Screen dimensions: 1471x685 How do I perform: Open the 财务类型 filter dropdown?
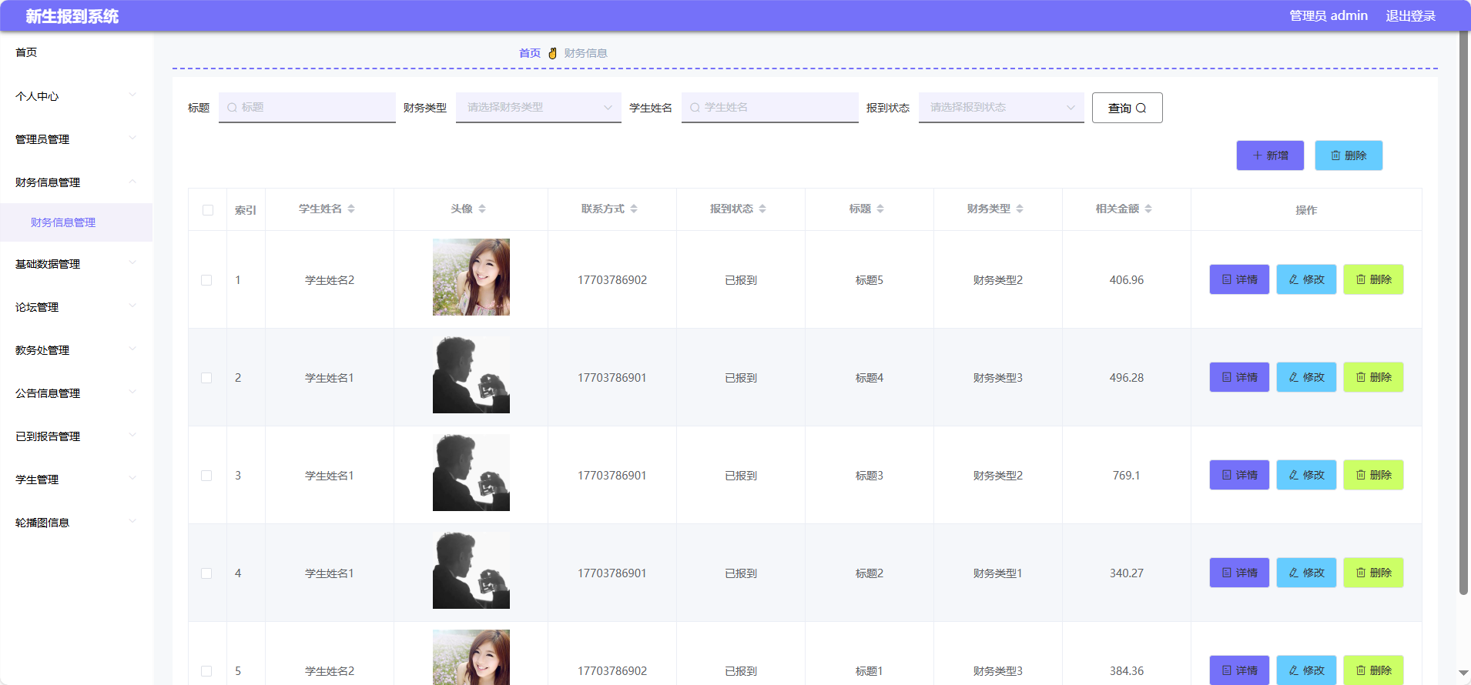[538, 108]
